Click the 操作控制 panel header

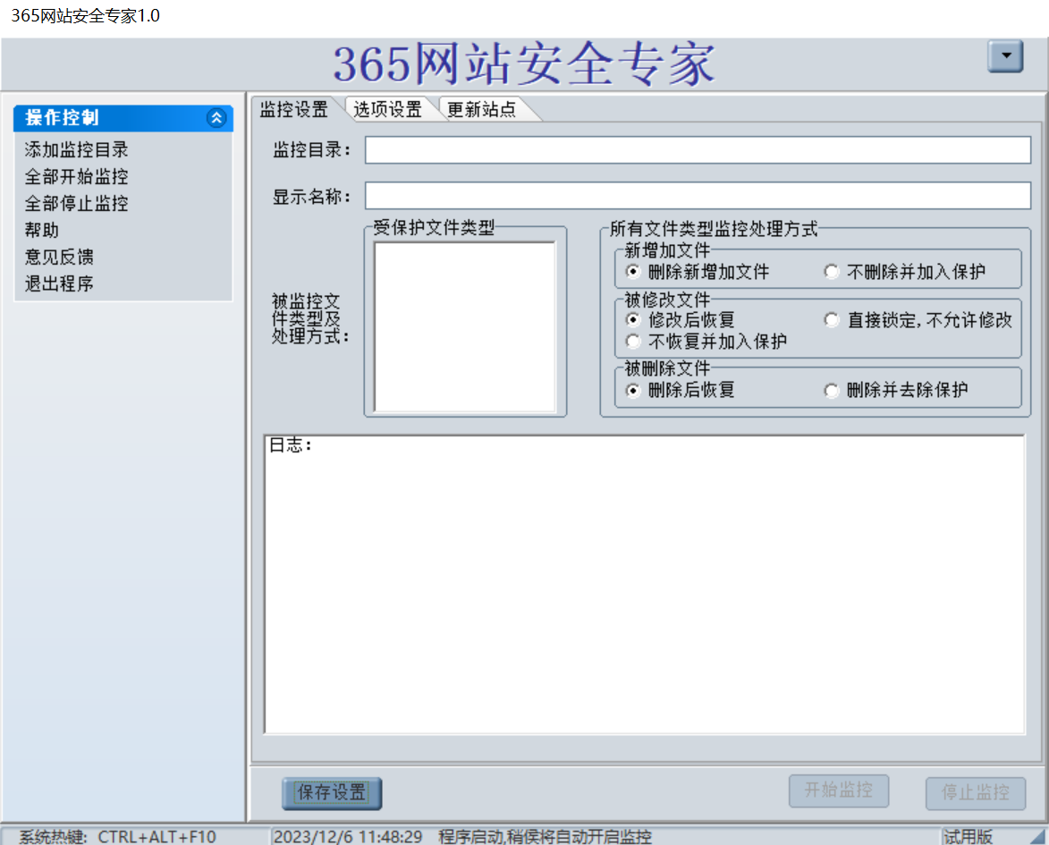click(x=123, y=118)
